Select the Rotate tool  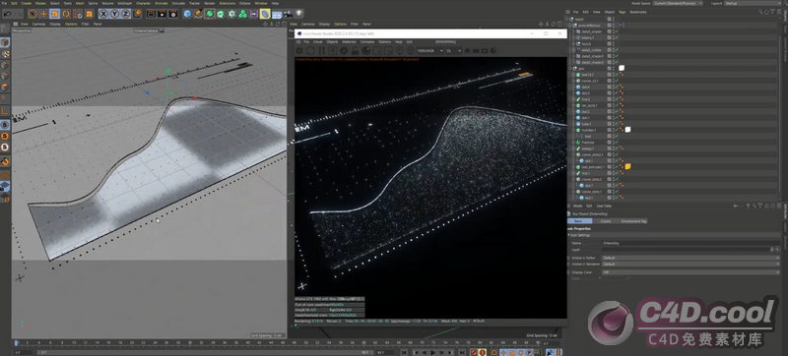(66, 14)
